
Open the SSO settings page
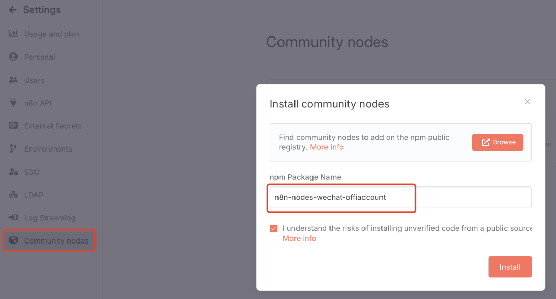tap(31, 172)
